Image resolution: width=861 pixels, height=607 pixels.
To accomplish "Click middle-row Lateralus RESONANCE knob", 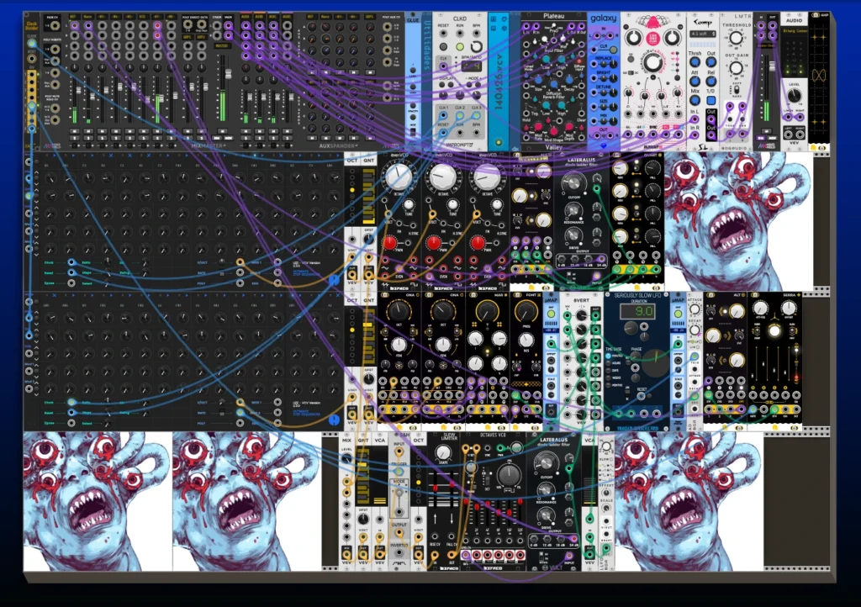I will pos(573,211).
